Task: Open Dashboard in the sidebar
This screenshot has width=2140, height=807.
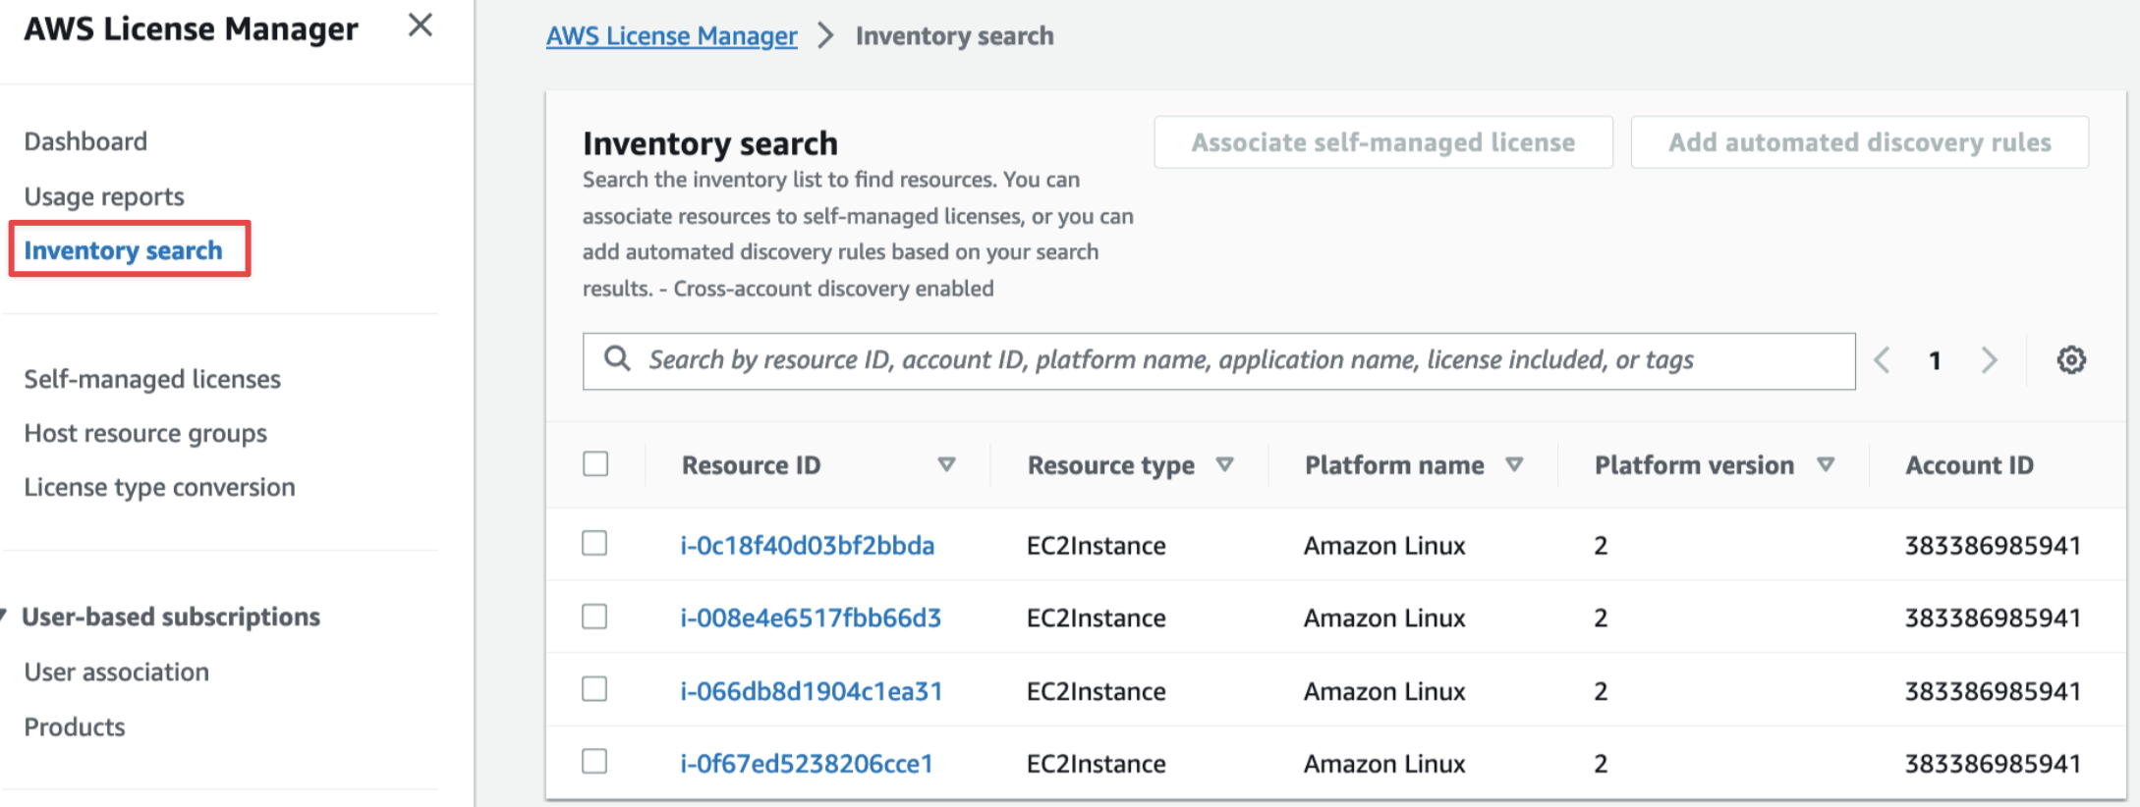Action: tap(85, 141)
